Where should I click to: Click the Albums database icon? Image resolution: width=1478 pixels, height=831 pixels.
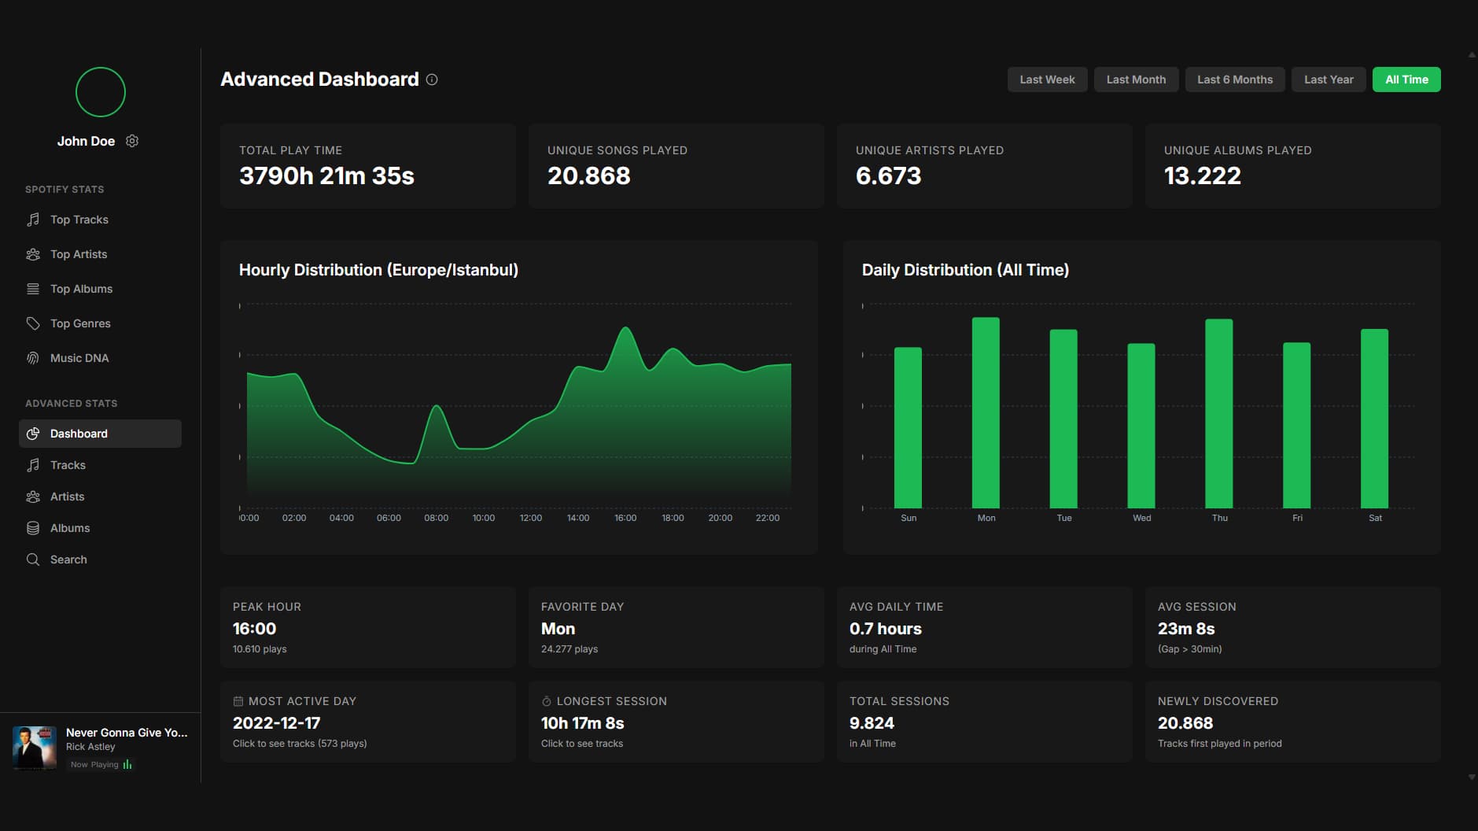coord(33,528)
